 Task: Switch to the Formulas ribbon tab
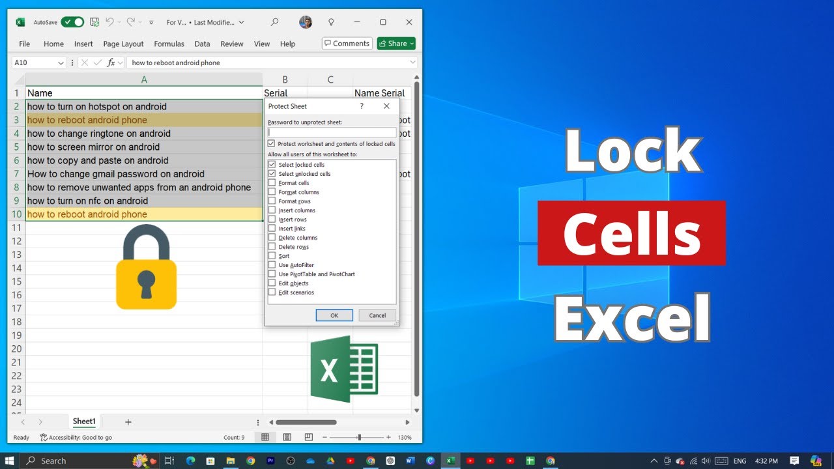tap(169, 44)
